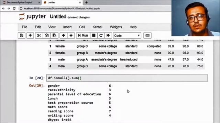
Task: Click 'completed' test preparation cell
Action: click(154, 46)
